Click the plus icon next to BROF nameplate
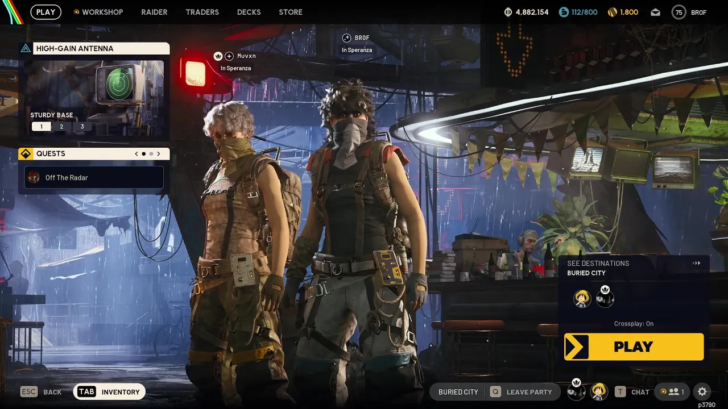This screenshot has width=728, height=409. tap(346, 38)
